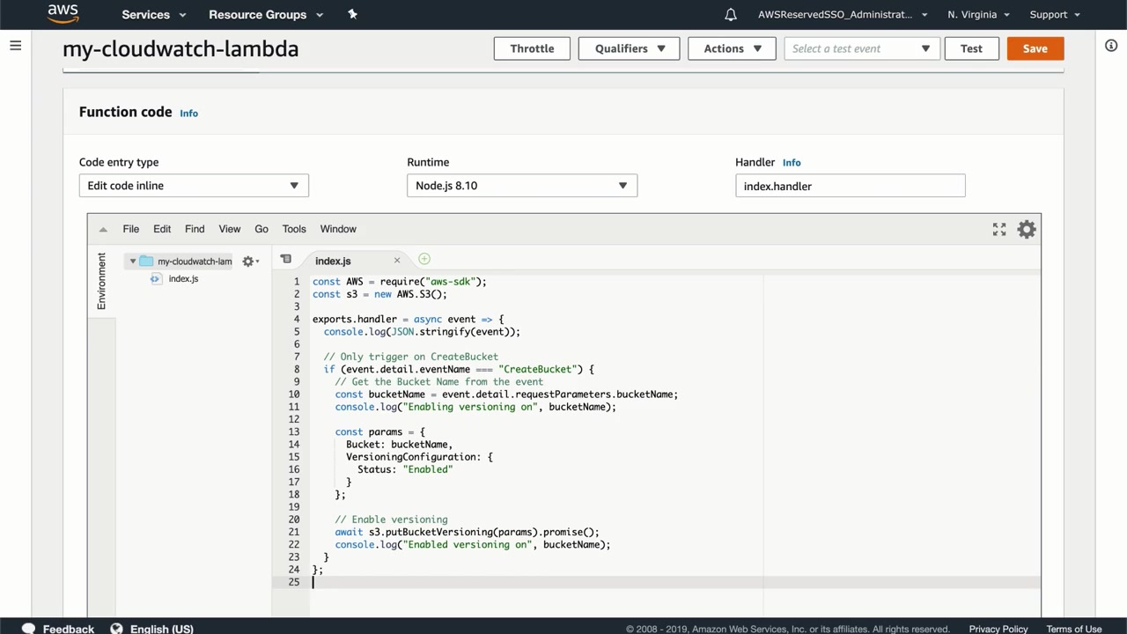Open the Tools menu in editor
Viewport: 1127px width, 634px height.
click(294, 229)
